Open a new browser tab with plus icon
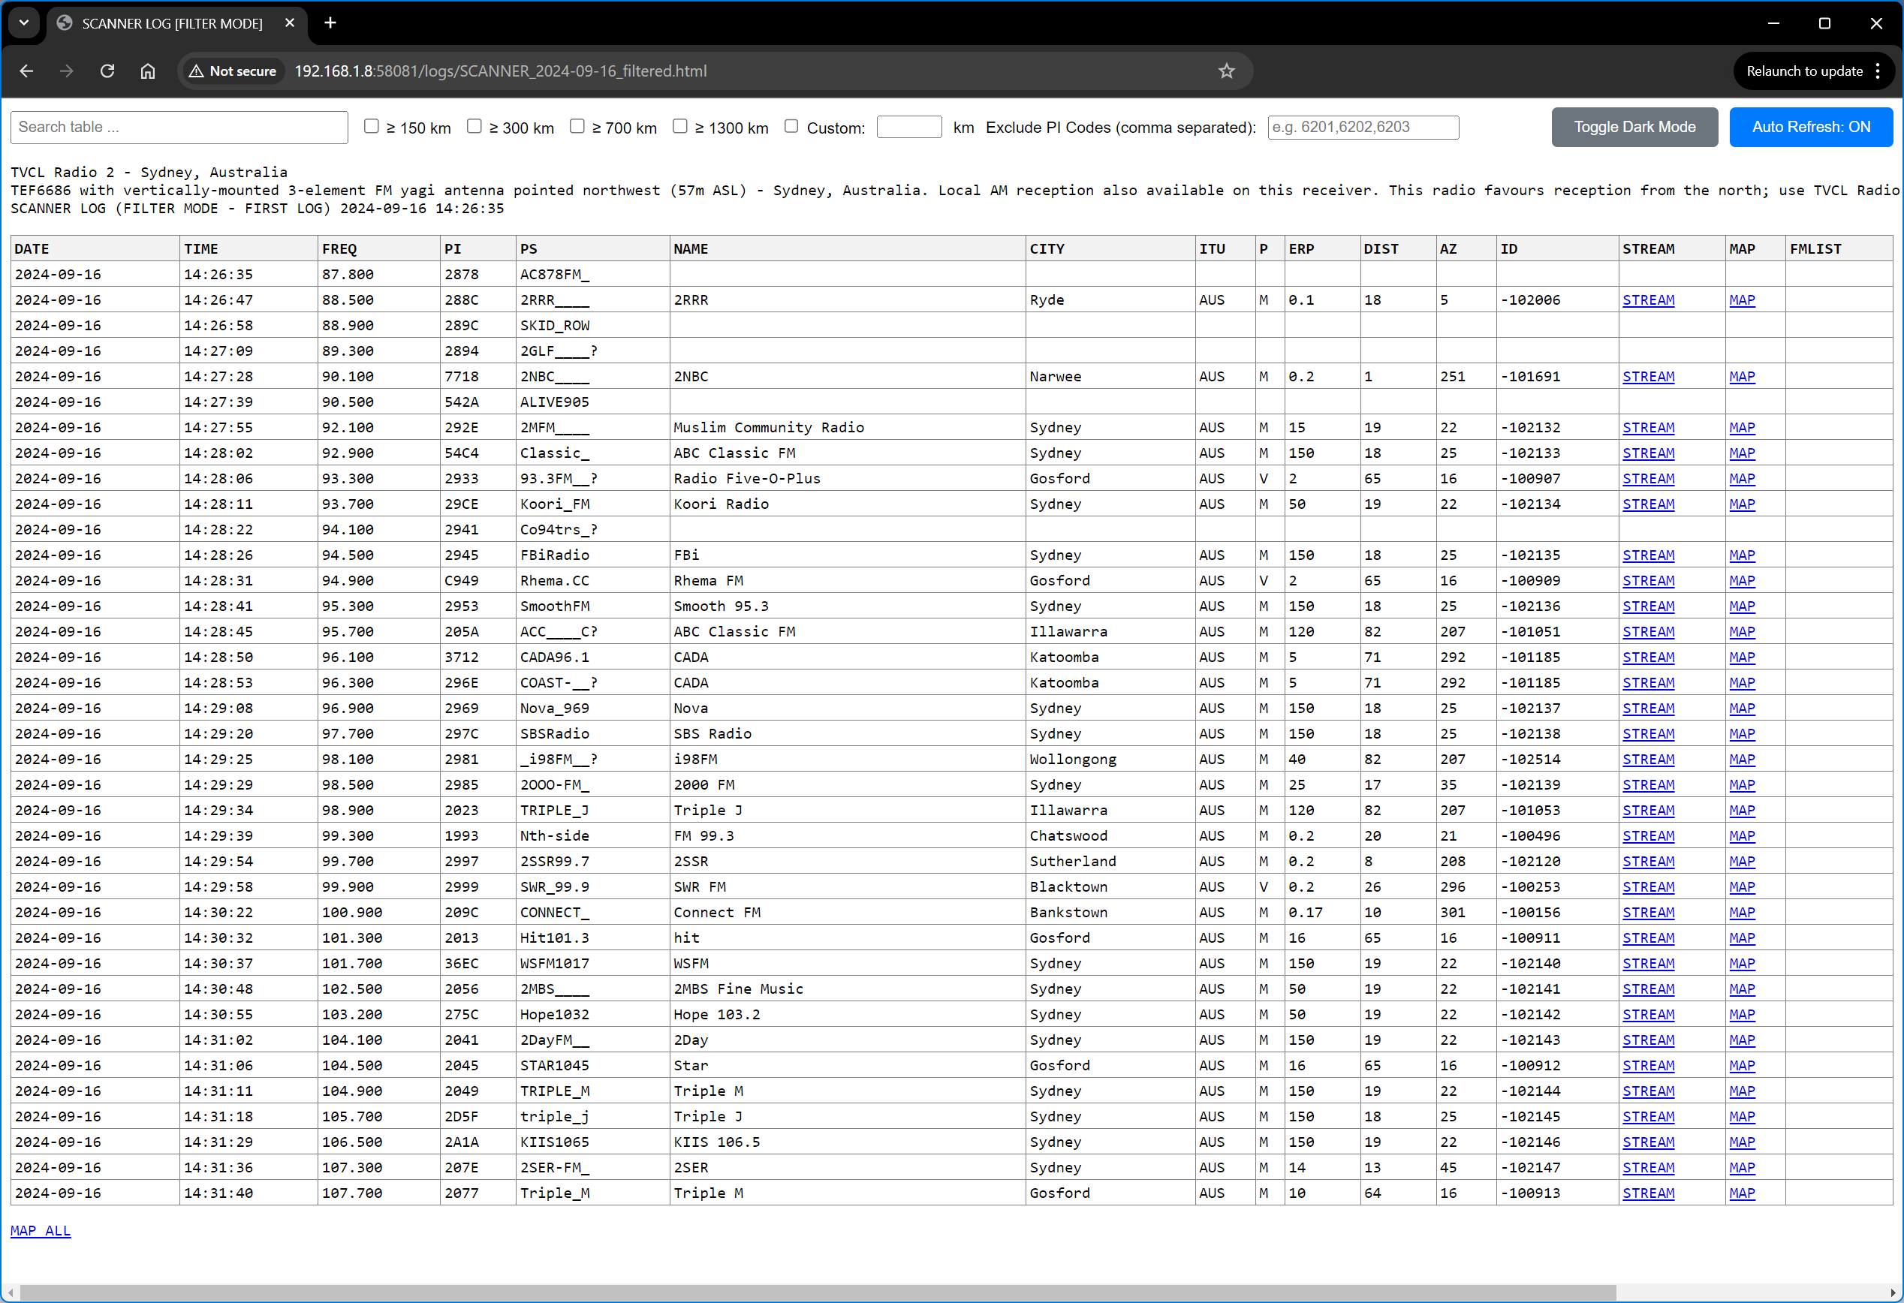 pos(330,23)
